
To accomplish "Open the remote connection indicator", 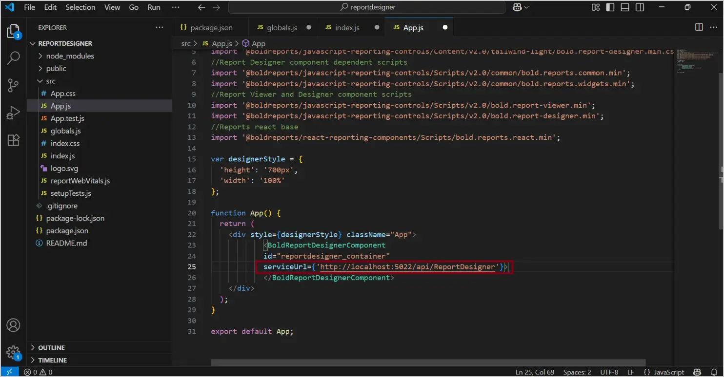I will coord(9,372).
